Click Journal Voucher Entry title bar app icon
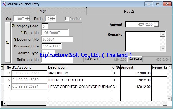 tap(4, 4)
